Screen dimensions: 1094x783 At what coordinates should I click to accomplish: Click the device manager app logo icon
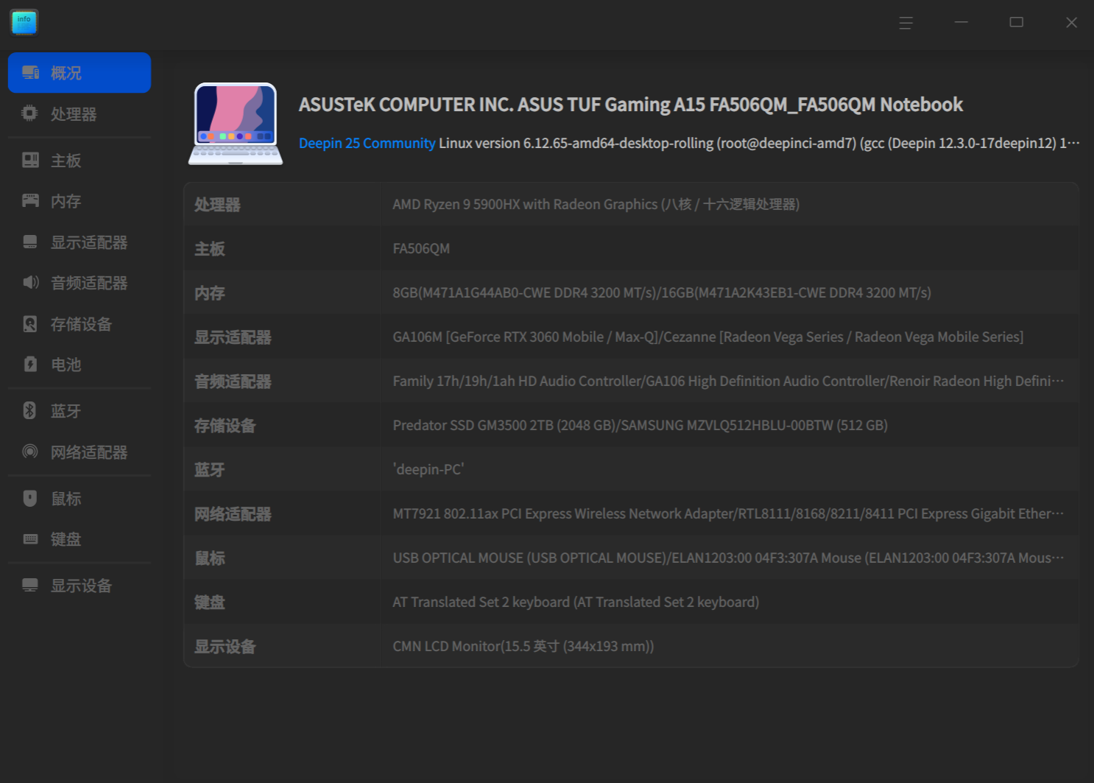[24, 22]
